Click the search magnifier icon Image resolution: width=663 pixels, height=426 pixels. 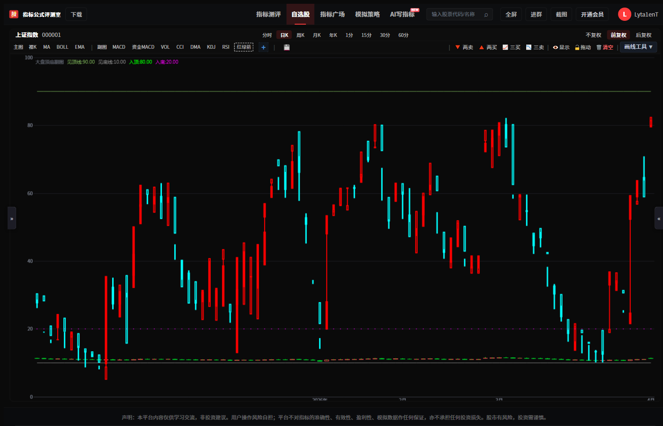coord(486,15)
